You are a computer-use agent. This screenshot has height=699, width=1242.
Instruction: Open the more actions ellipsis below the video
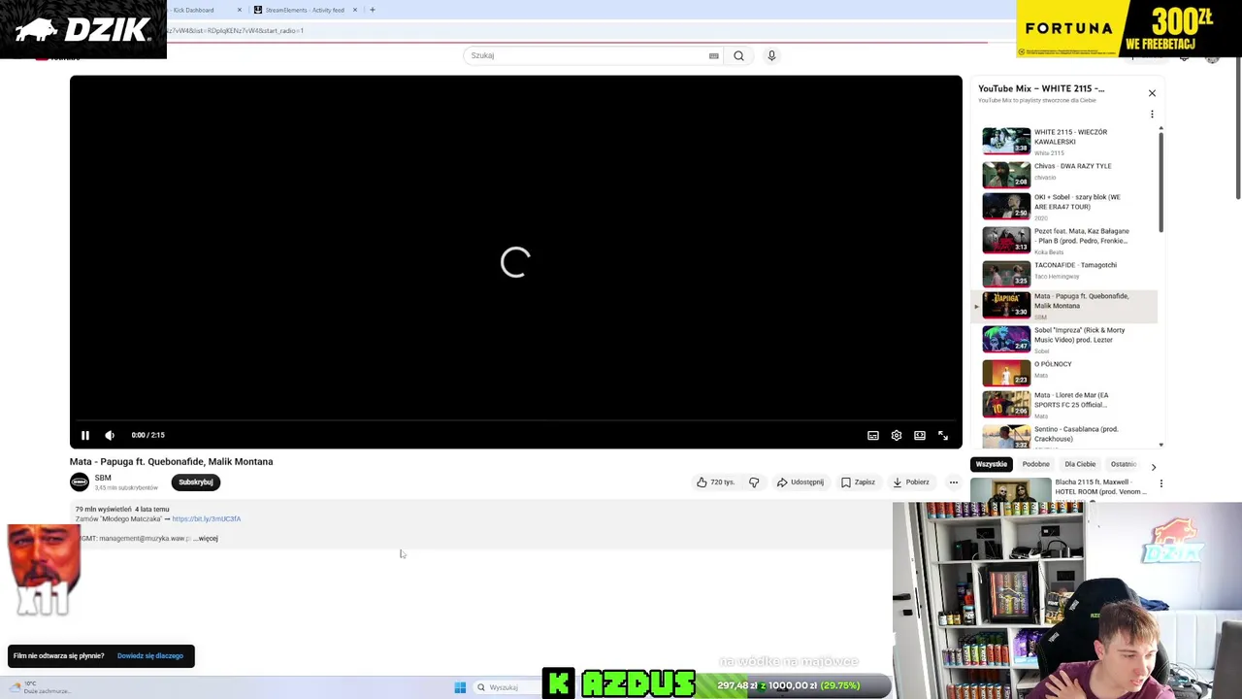point(954,483)
